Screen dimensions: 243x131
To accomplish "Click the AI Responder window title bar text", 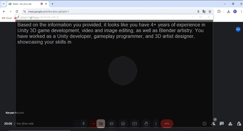I will [x=39, y=17].
